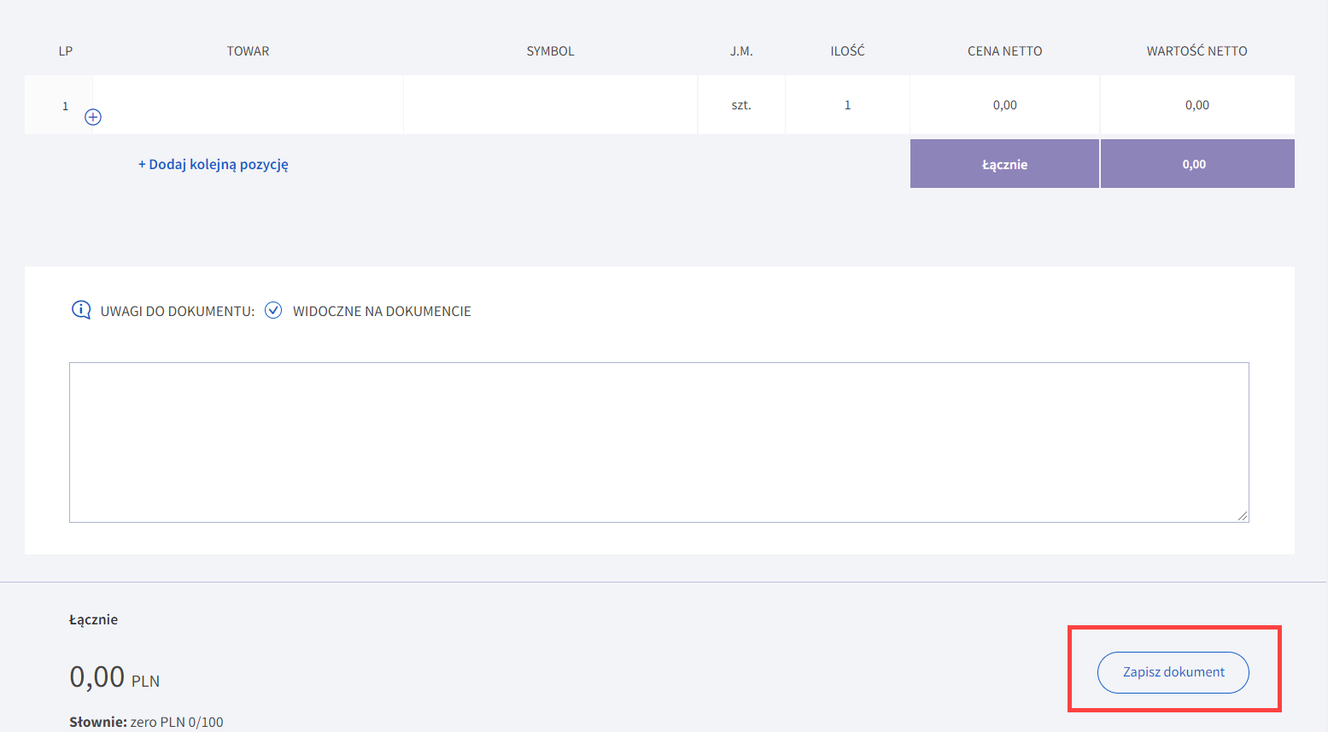Click the purple 0,00 total value cell
The height and width of the screenshot is (732, 1328).
click(1197, 164)
